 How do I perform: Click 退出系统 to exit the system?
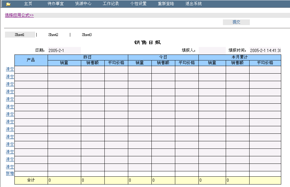click(x=193, y=4)
